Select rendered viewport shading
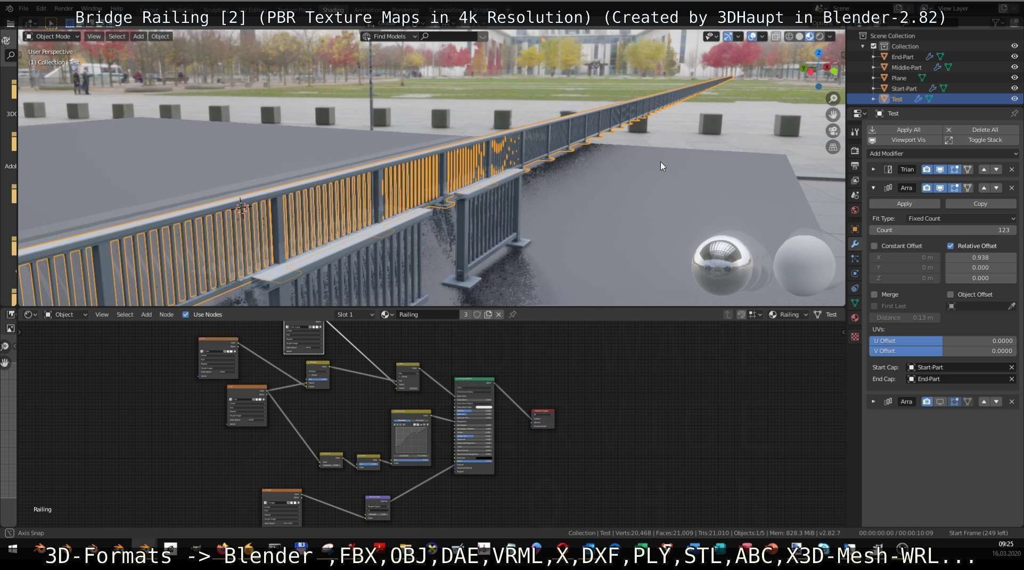1024x570 pixels. tap(820, 36)
